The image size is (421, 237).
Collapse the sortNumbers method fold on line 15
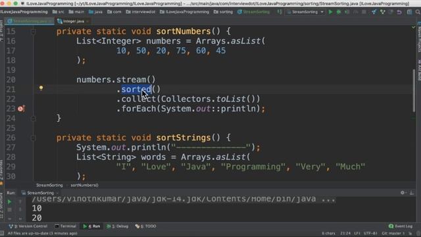(x=34, y=32)
